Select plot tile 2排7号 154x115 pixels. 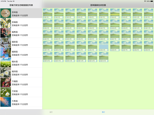104,24
